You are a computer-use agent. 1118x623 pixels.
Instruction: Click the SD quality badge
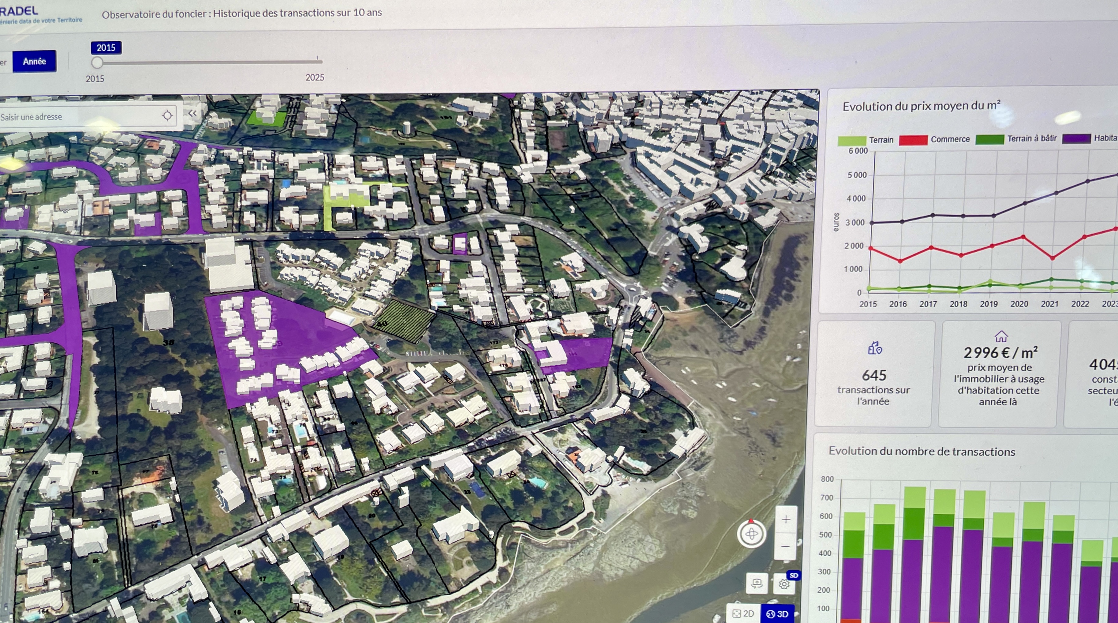794,575
